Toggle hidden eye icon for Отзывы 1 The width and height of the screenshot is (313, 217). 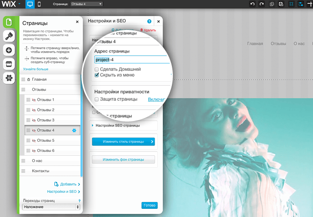34,100
